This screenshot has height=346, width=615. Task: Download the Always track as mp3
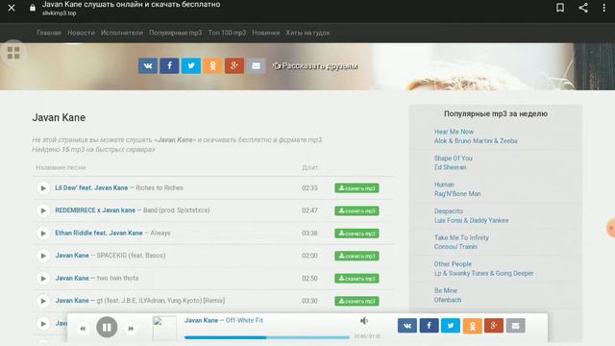(x=357, y=234)
